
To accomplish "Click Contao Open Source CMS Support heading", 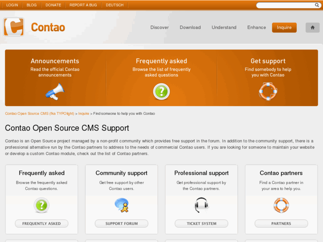I will pyautogui.click(x=67, y=128).
